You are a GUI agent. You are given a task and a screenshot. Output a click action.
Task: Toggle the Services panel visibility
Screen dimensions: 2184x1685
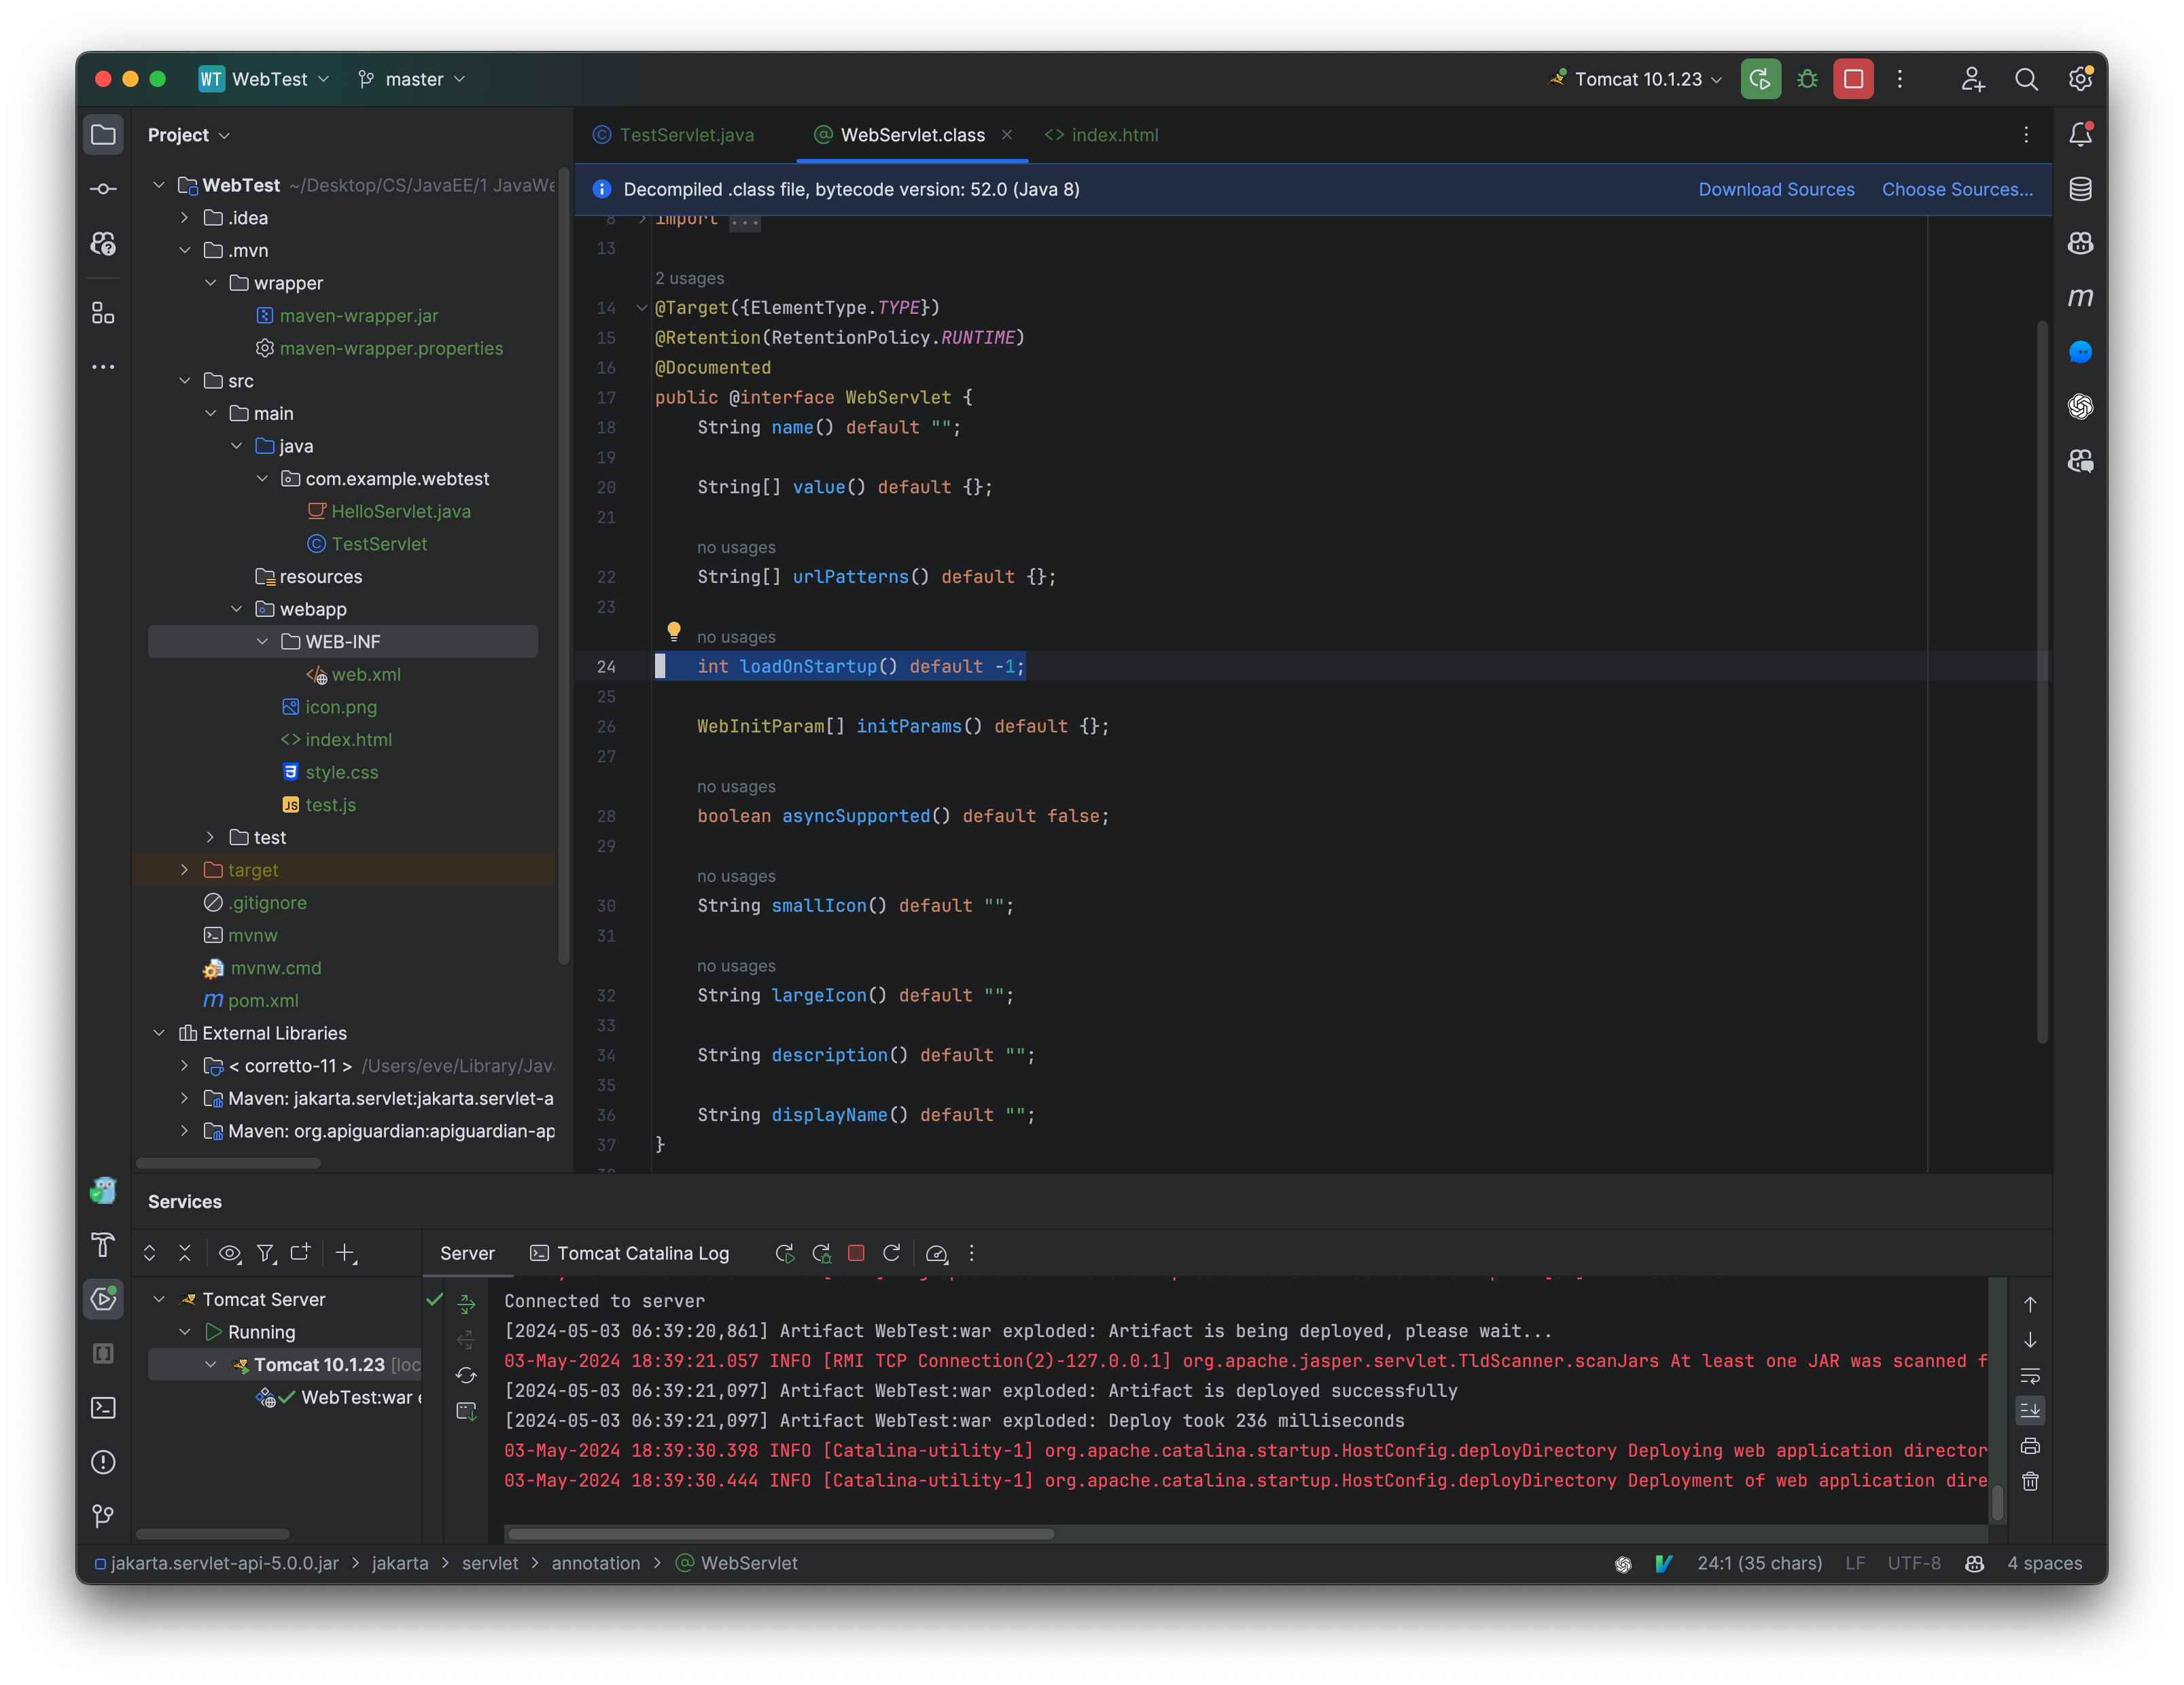[x=101, y=1297]
